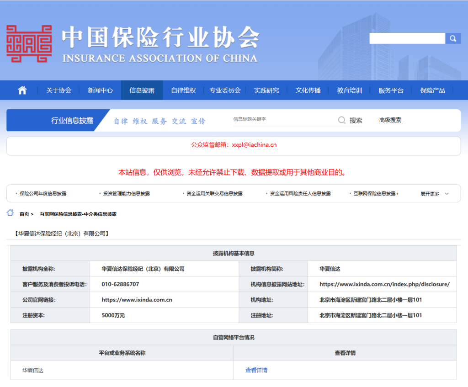The image size is (468, 387).
Task: Open the 实践研究 menu
Action: [266, 90]
